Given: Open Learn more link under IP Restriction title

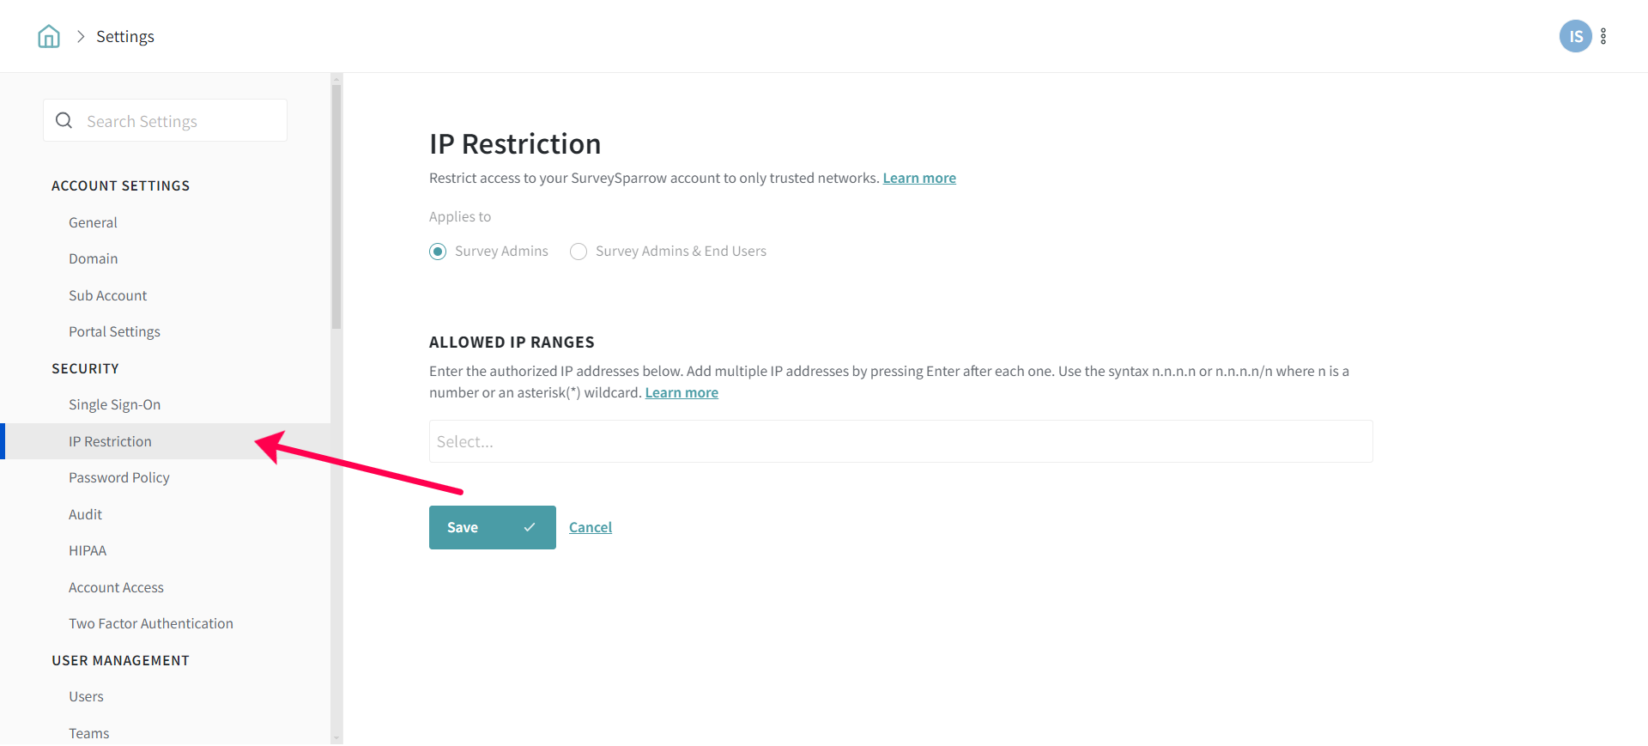Looking at the screenshot, I should [919, 178].
